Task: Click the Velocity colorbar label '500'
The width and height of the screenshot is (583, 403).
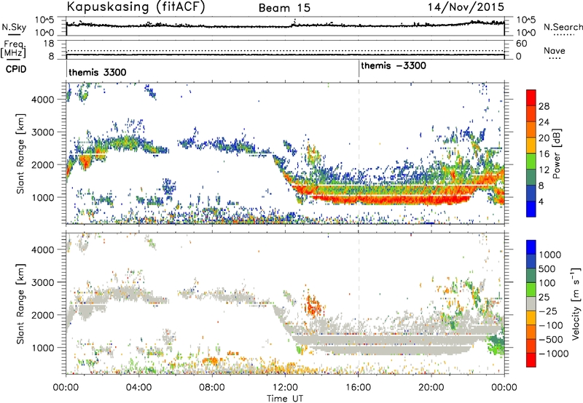Action: tap(547, 268)
